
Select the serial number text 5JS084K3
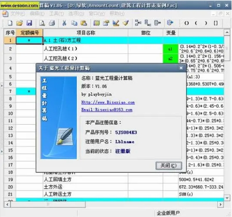click(x=126, y=132)
